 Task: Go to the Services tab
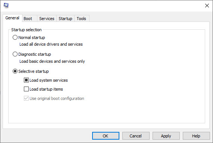tap(47, 19)
